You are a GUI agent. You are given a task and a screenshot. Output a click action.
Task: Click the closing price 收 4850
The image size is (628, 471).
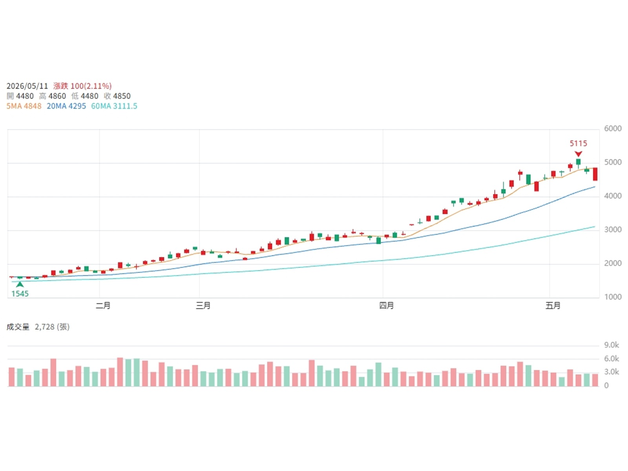point(117,96)
